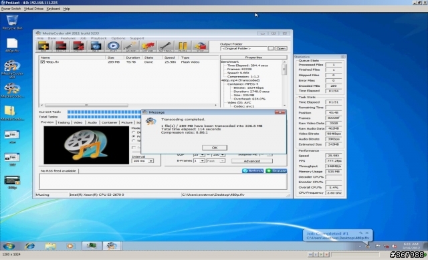Click the Properties panel header

point(253,57)
